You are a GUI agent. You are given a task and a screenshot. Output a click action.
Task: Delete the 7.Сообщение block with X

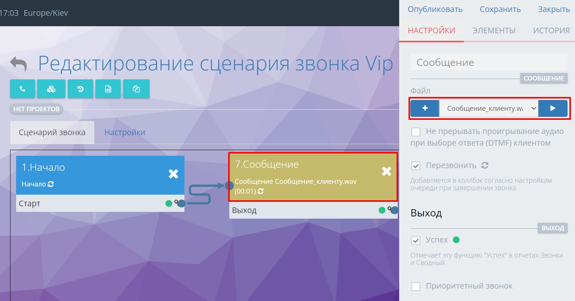(x=386, y=171)
